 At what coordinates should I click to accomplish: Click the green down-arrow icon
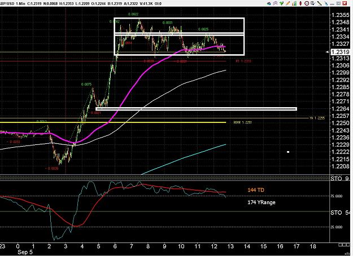pos(281,3)
